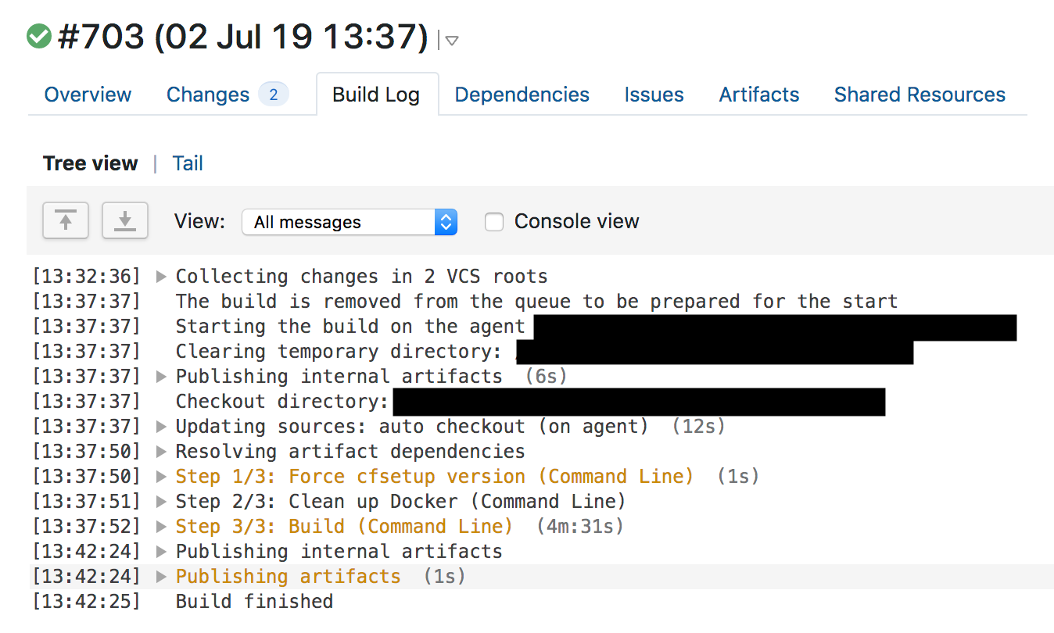Enable the Console view checkbox
1054x633 pixels.
point(493,222)
